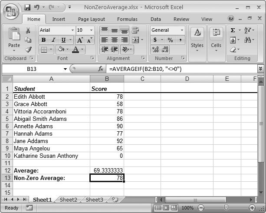Decrease font size with Shrink Font
The image size is (266, 213).
89,40
